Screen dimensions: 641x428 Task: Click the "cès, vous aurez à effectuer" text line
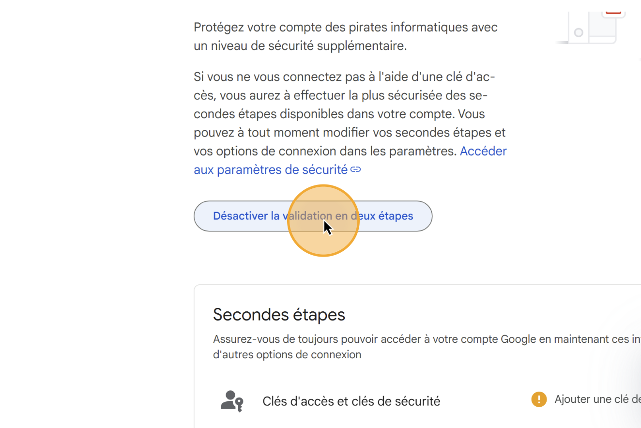[x=340, y=95]
